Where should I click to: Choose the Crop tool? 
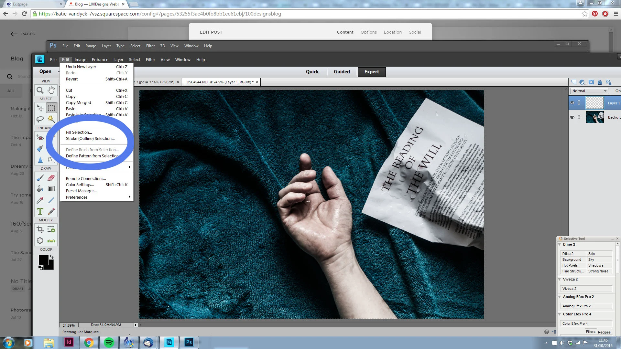click(40, 229)
